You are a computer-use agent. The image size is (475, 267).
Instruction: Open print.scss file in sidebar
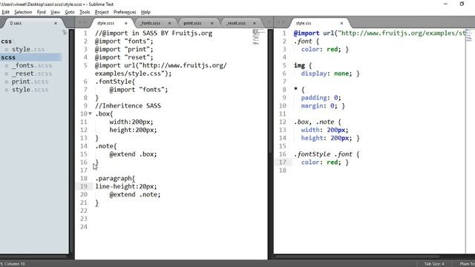30,82
